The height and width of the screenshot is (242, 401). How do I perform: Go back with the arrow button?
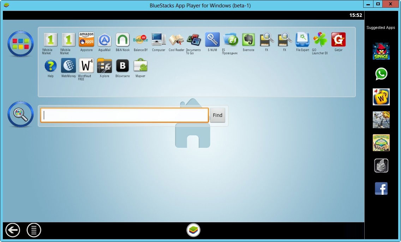click(x=13, y=230)
